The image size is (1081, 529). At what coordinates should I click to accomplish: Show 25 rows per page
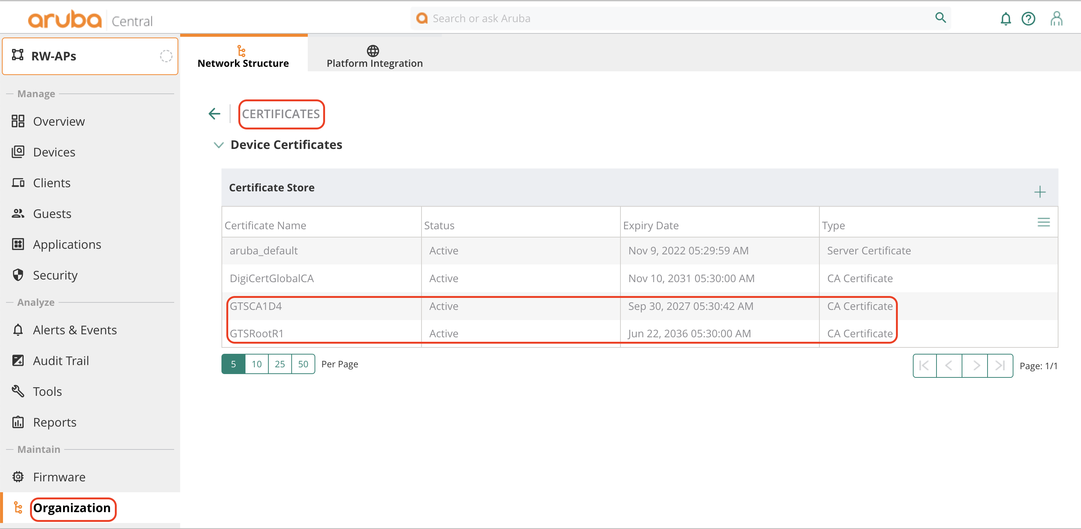[x=280, y=364]
